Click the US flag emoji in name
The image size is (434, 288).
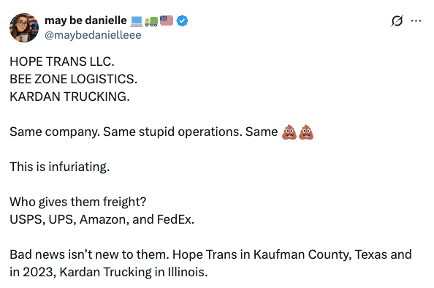[167, 20]
